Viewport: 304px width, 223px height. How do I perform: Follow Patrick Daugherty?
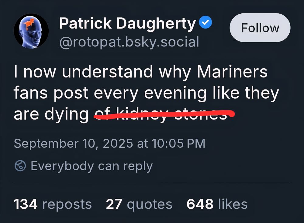click(x=260, y=27)
